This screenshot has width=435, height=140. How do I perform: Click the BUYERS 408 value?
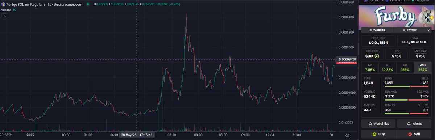388,110
